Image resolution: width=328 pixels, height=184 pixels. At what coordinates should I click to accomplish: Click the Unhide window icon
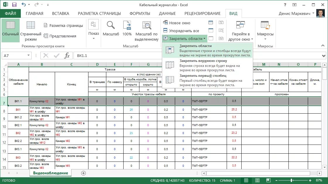[x=211, y=38]
